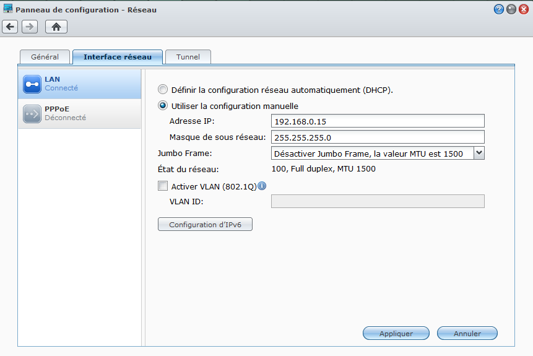This screenshot has width=533, height=356.
Task: Open help via the question mark icon
Action: pos(498,9)
